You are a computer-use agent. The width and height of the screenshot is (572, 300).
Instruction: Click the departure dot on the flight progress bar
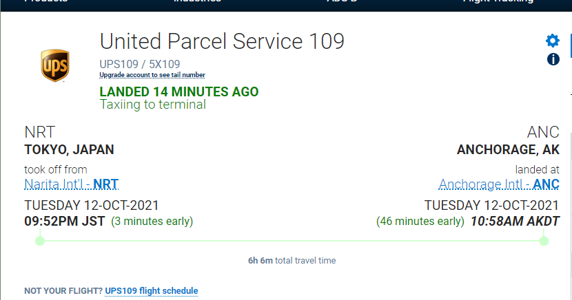tap(40, 240)
